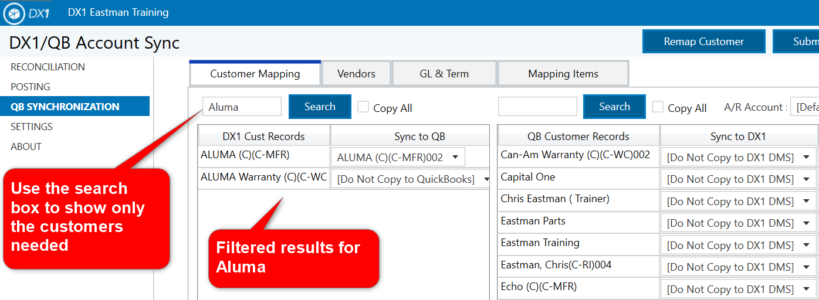
Task: Open ALUMA (C)(C-MFR)002 sync dropdown
Action: 398,157
